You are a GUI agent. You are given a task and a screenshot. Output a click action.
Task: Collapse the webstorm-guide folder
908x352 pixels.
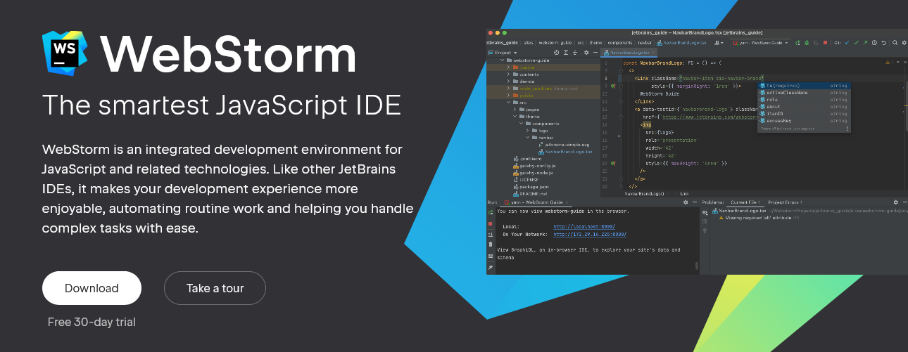click(x=502, y=60)
